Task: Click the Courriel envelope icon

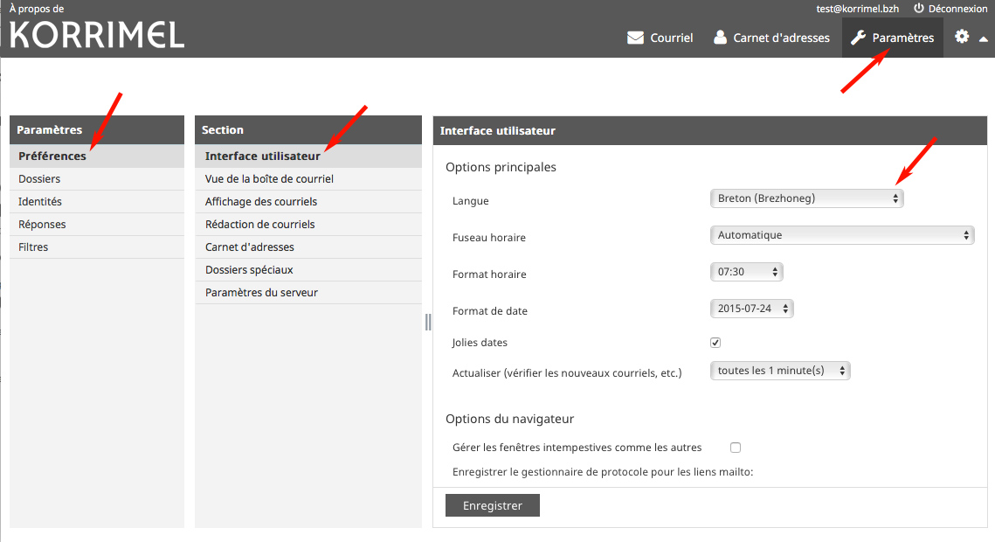Action: [635, 38]
